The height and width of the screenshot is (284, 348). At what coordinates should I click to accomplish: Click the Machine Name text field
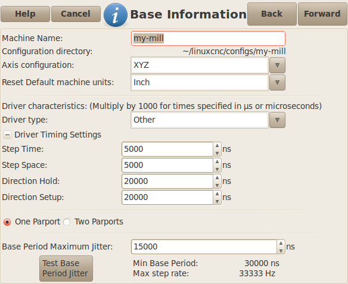tap(208, 39)
